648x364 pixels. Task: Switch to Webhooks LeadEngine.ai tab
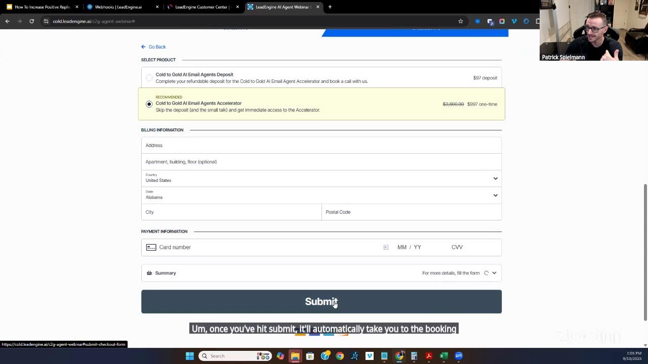tap(121, 7)
